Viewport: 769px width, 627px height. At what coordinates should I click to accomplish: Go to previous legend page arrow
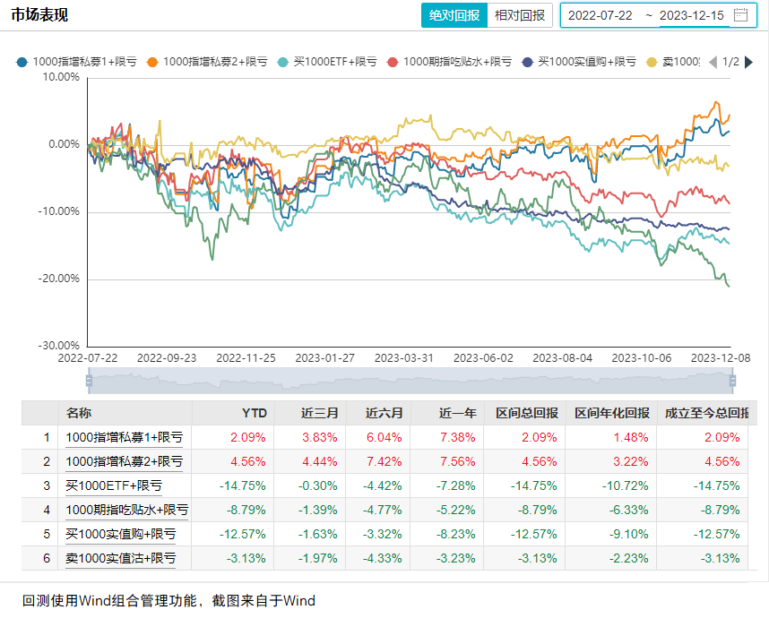(713, 62)
